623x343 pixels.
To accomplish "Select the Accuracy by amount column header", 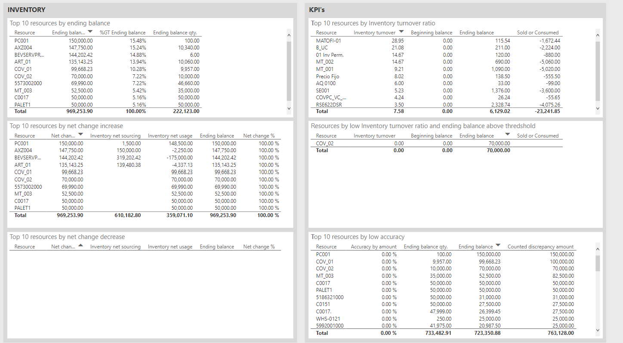I will point(373,247).
